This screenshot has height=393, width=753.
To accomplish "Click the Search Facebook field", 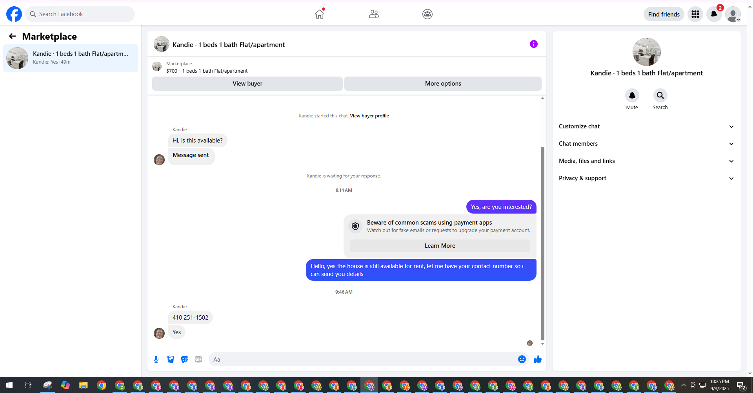I will click(x=80, y=14).
